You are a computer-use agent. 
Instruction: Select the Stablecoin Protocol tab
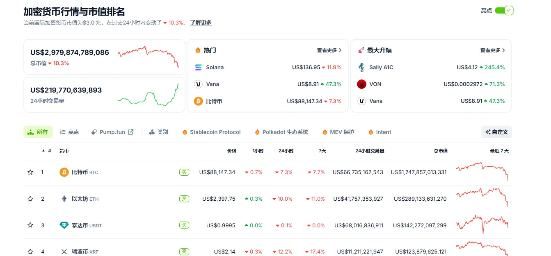pos(211,132)
